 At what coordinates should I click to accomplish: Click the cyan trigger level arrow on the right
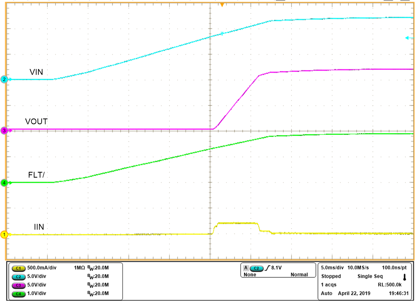coord(407,37)
